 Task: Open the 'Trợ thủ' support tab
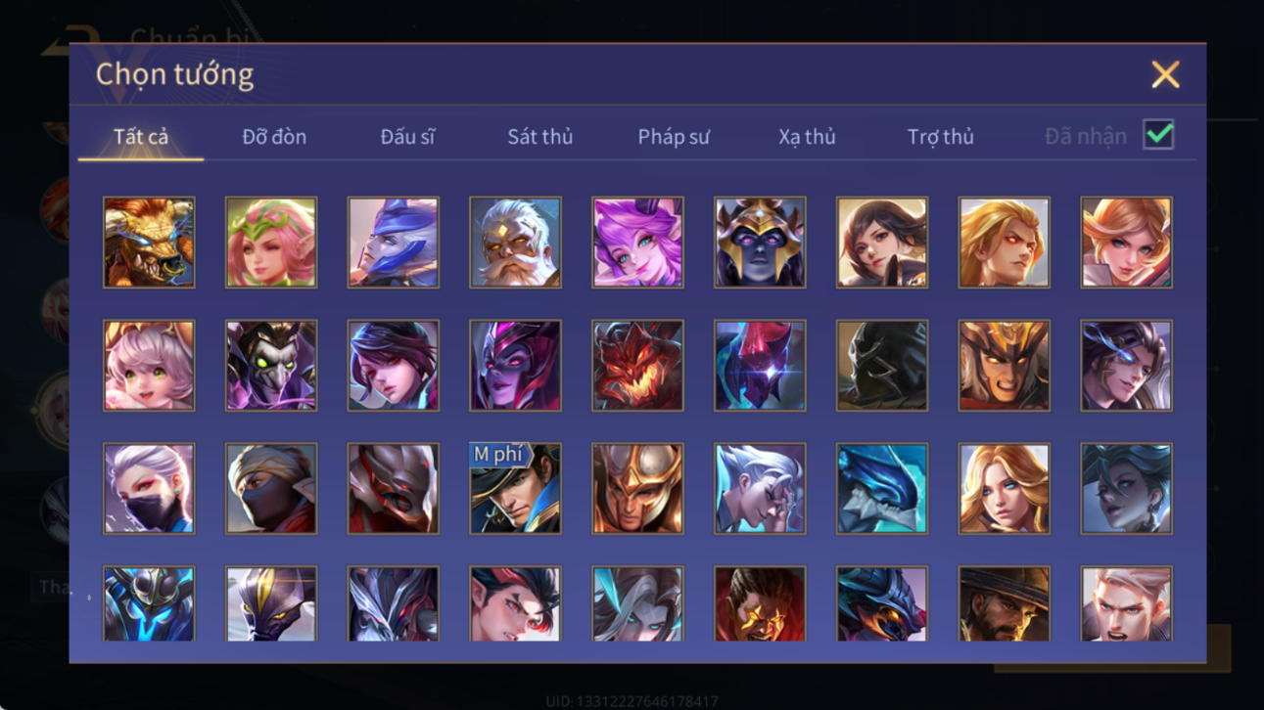click(x=940, y=137)
